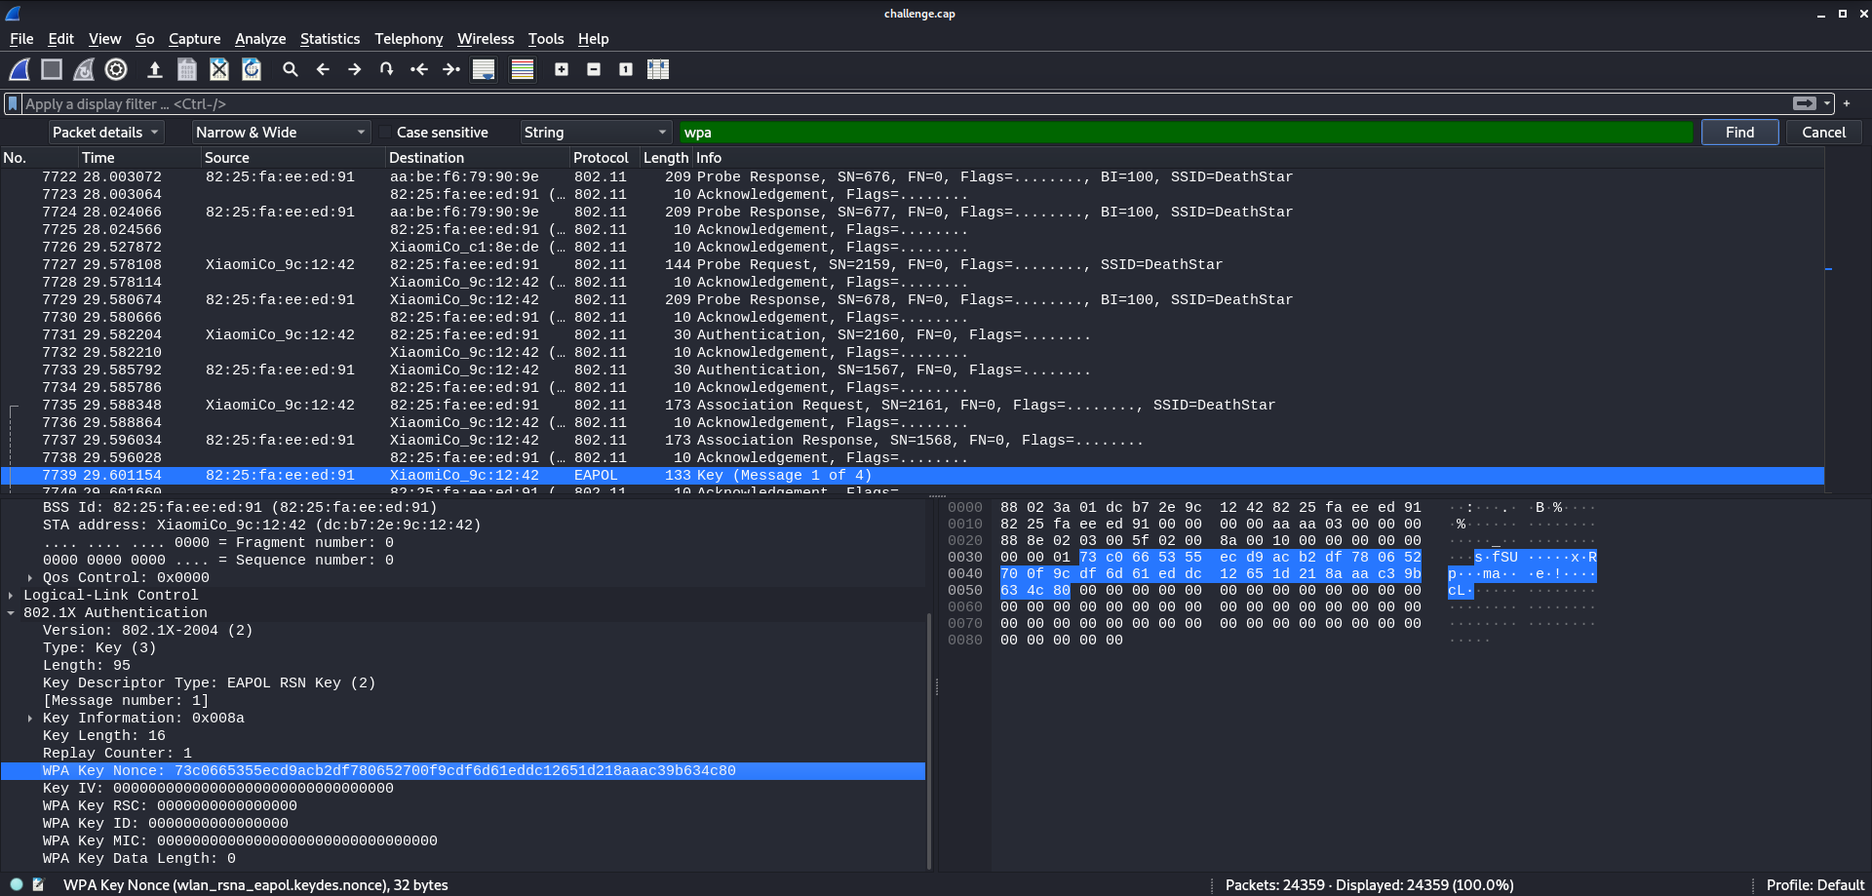Toggle packet list colorization
1872x896 pixels.
[523, 69]
